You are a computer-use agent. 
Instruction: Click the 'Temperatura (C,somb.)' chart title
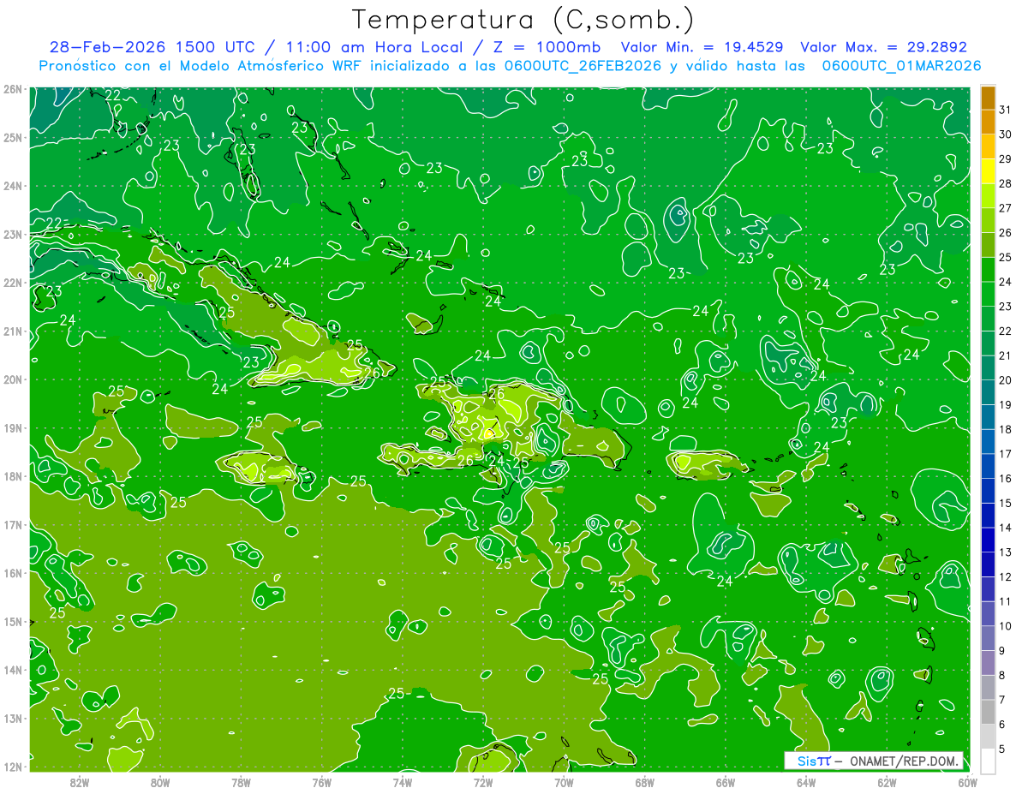[x=523, y=20]
